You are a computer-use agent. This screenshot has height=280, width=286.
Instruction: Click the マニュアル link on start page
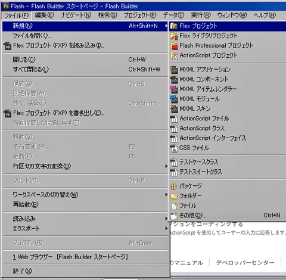186,263
